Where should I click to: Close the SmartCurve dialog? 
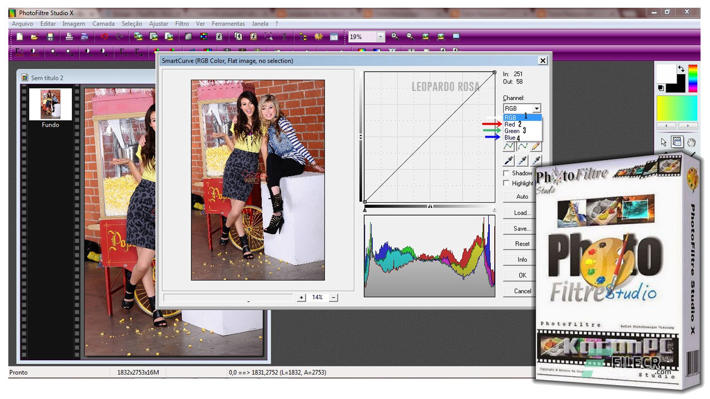542,60
